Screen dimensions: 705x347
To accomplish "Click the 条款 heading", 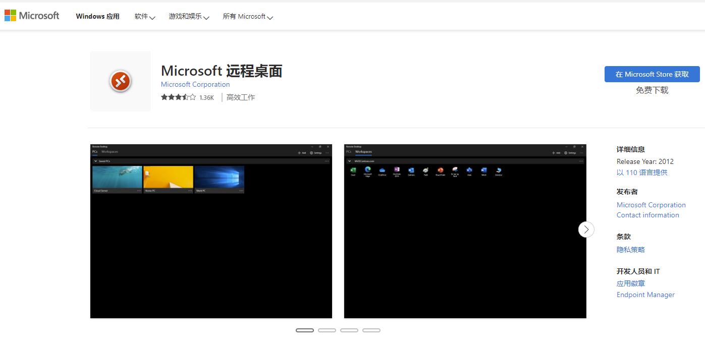I will [624, 237].
